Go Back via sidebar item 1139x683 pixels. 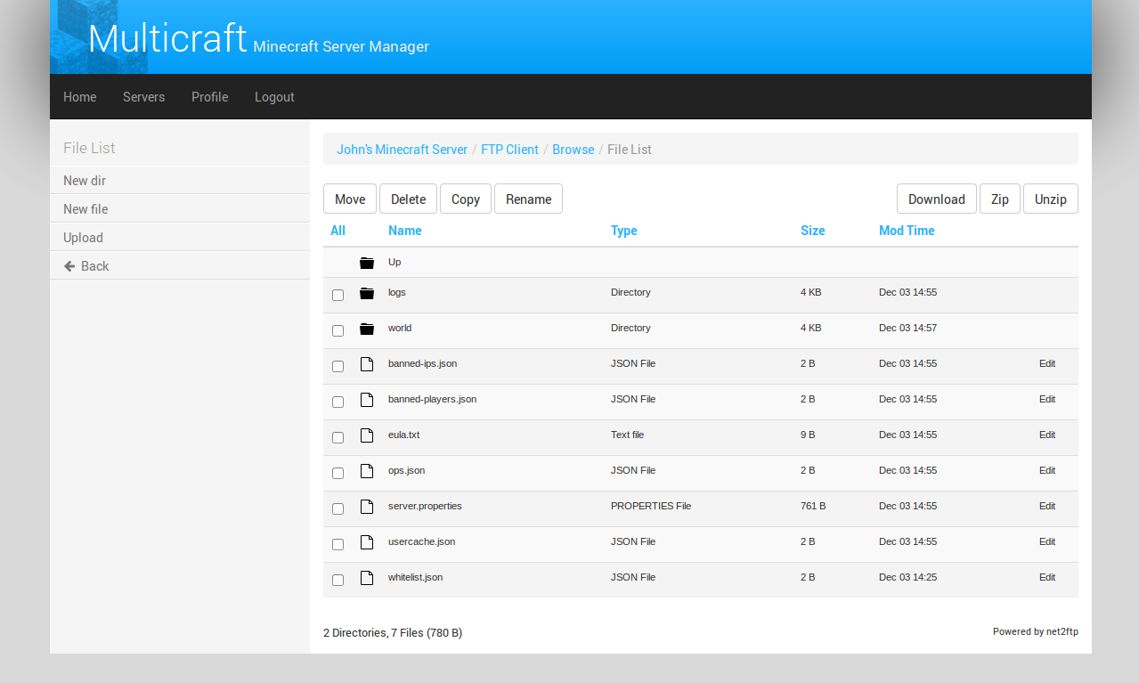click(180, 266)
